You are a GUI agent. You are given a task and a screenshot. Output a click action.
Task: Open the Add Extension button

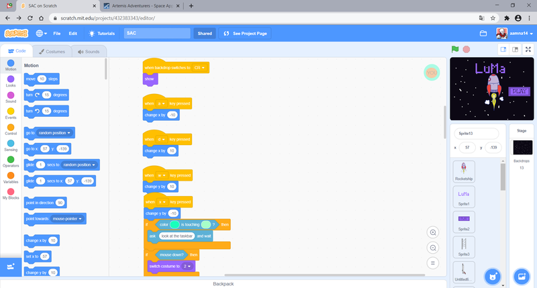[10, 267]
